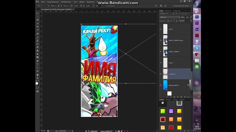Click the layers panel vertical scrollbar
Viewport: 236px width, 132px height.
click(x=192, y=59)
